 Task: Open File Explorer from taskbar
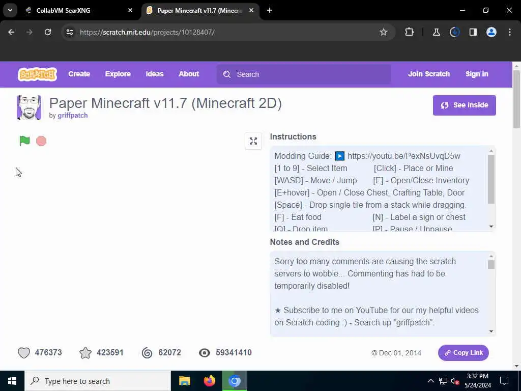pos(184,381)
